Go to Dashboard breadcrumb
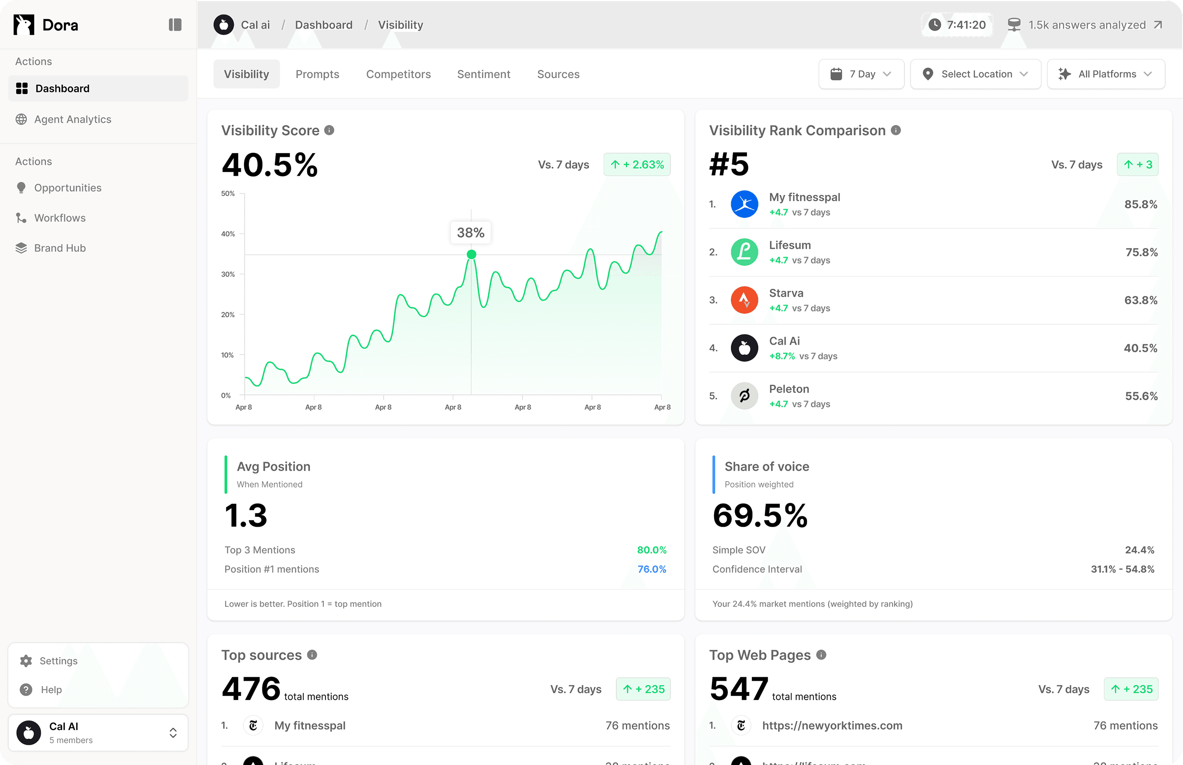The width and height of the screenshot is (1183, 765). click(324, 25)
